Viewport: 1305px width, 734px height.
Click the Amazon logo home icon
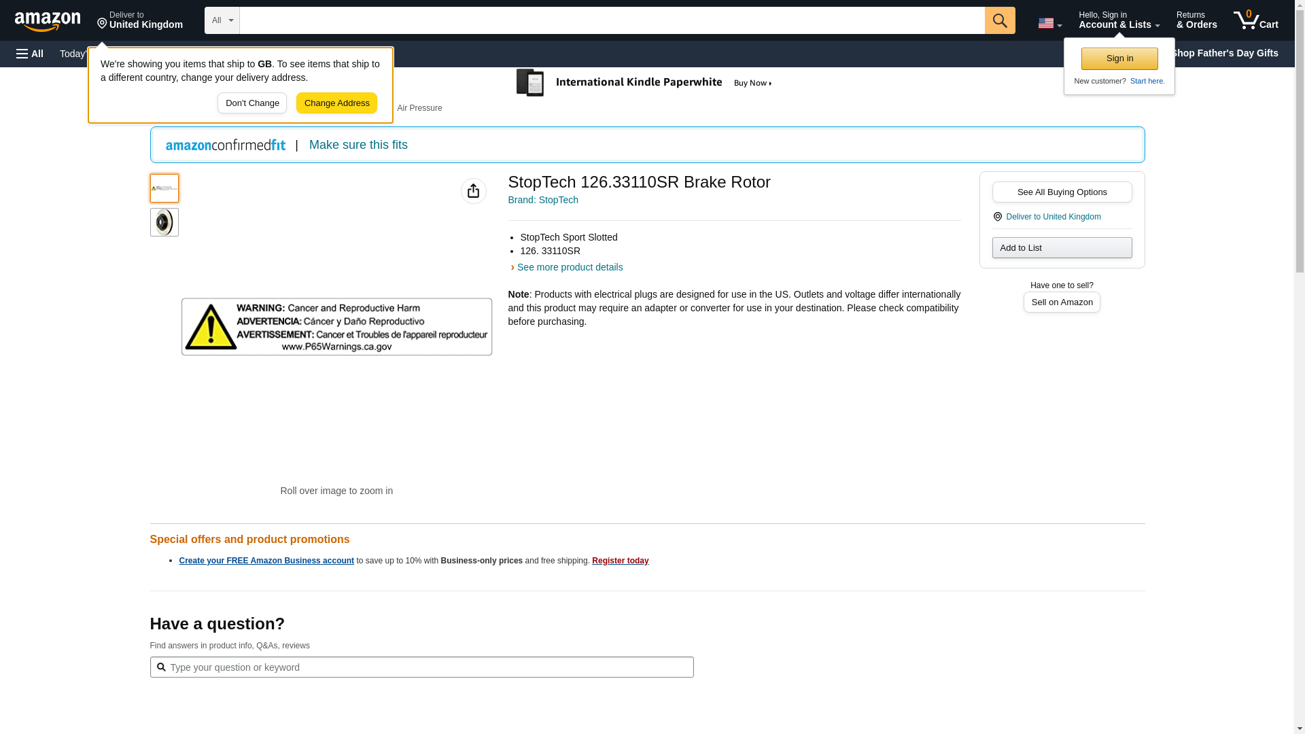(48, 21)
